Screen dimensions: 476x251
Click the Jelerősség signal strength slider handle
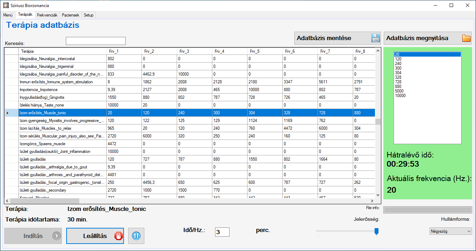pyautogui.click(x=376, y=231)
